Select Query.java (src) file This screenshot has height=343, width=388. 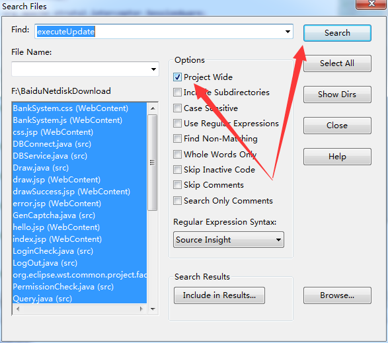tap(79, 298)
